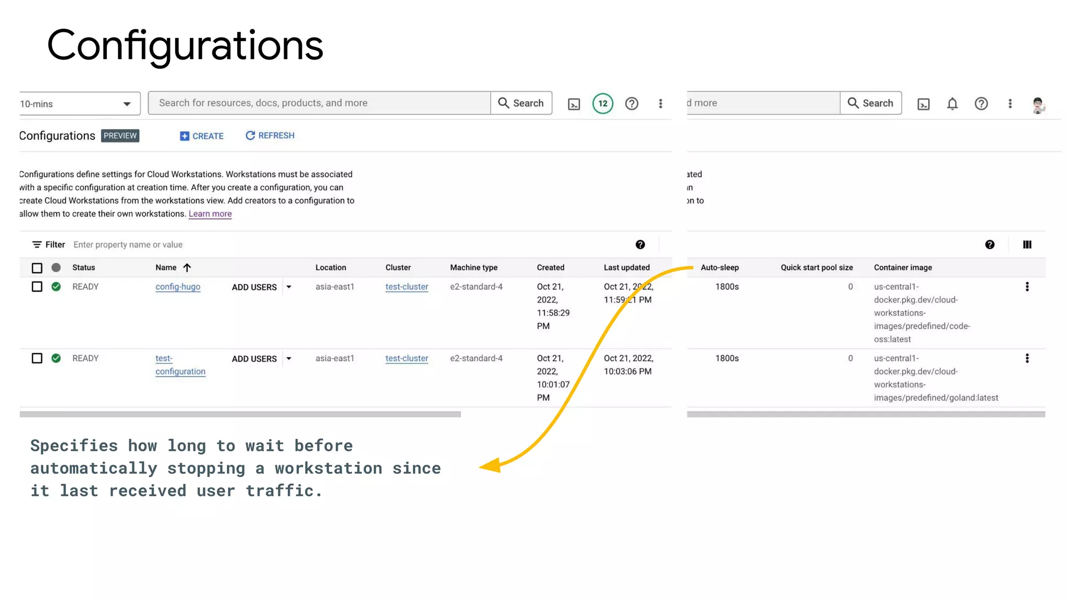Image resolution: width=1068 pixels, height=601 pixels.
Task: Open test-cluster link in test-configuration row
Action: point(407,358)
